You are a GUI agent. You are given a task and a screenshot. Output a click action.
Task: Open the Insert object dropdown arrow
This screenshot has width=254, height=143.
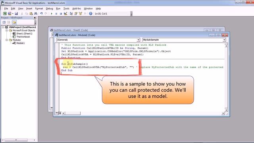tap(13, 14)
